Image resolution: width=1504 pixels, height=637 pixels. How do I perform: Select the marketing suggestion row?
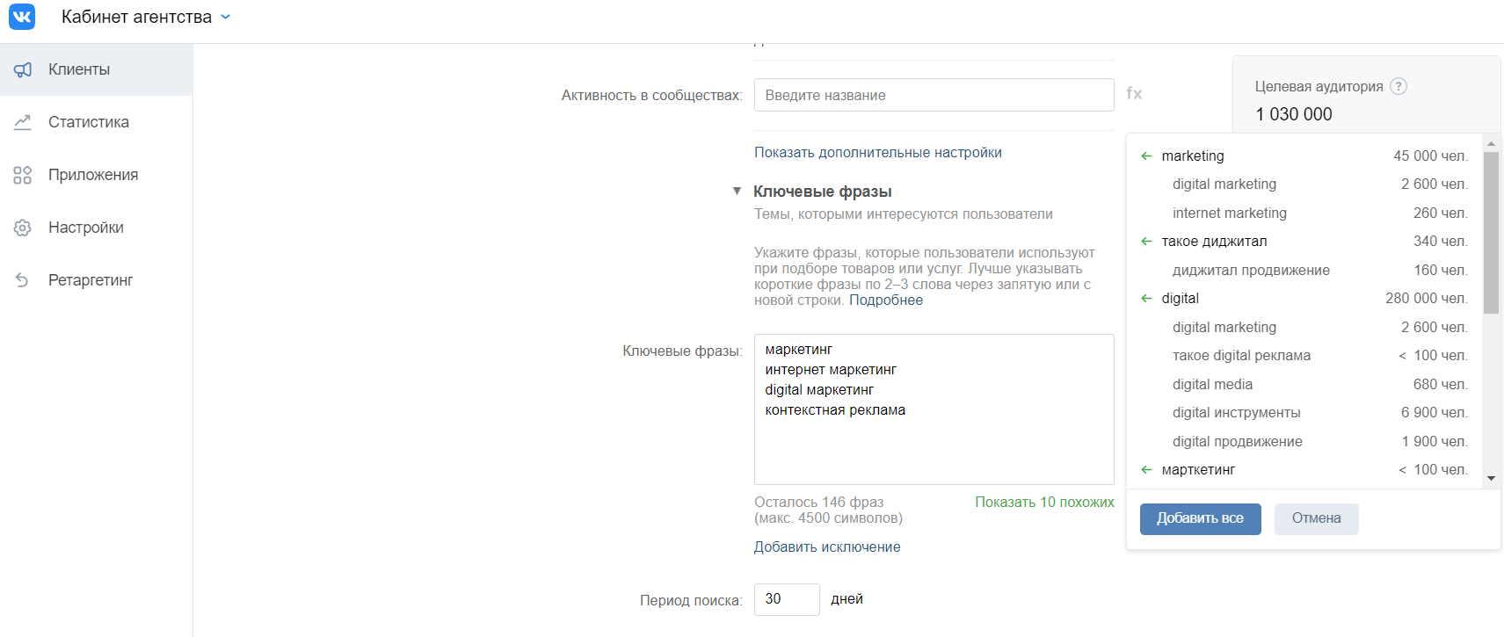(x=1304, y=156)
